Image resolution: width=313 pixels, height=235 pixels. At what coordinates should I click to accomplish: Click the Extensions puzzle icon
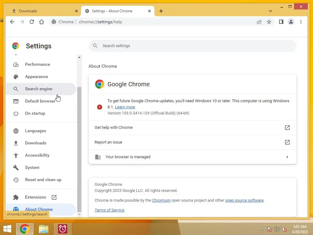[16, 197]
